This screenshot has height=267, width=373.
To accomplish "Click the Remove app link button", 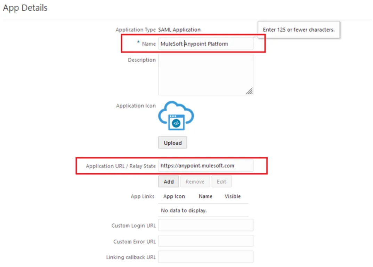I will point(195,181).
